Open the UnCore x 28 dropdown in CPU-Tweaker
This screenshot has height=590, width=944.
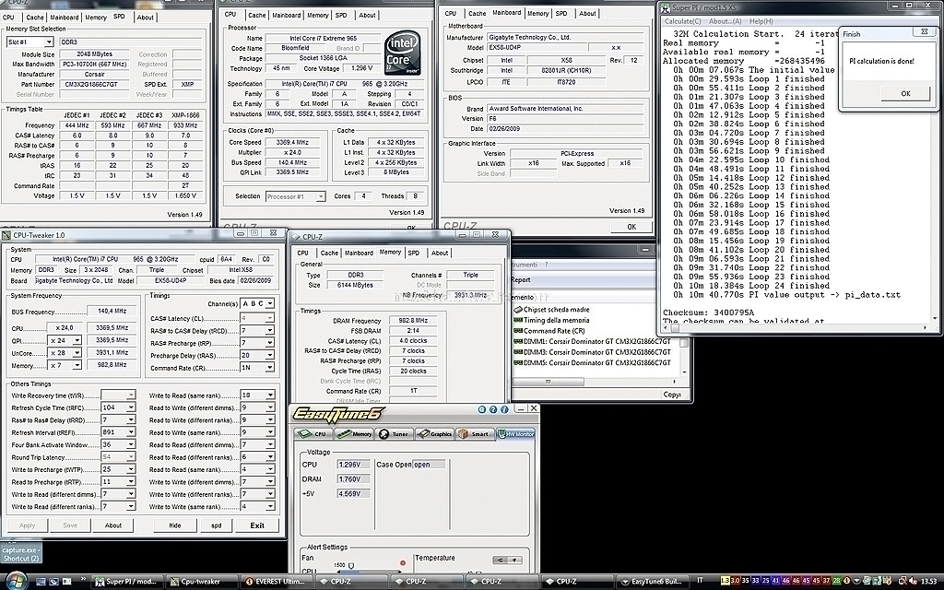77,353
